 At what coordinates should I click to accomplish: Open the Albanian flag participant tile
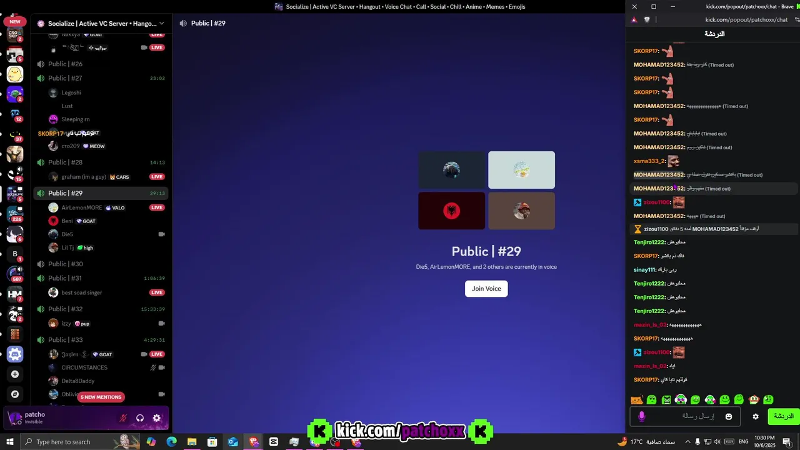(x=451, y=211)
